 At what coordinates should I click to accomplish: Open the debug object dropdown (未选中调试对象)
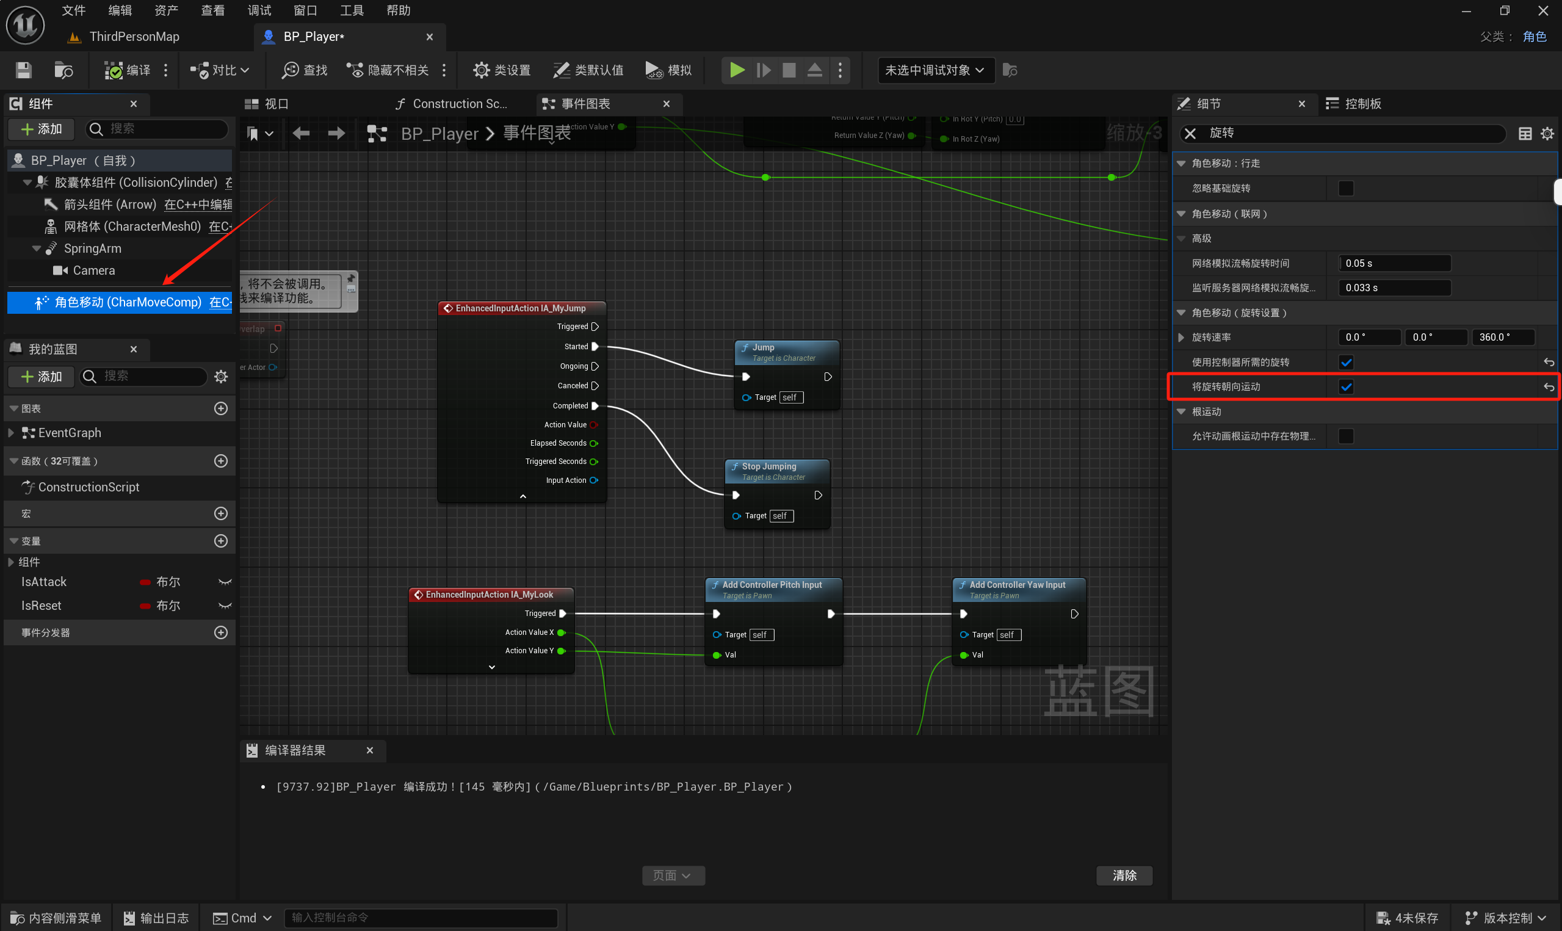935,70
